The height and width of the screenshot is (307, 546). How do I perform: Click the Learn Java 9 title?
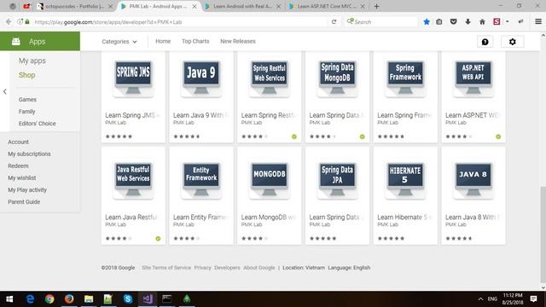(x=201, y=115)
